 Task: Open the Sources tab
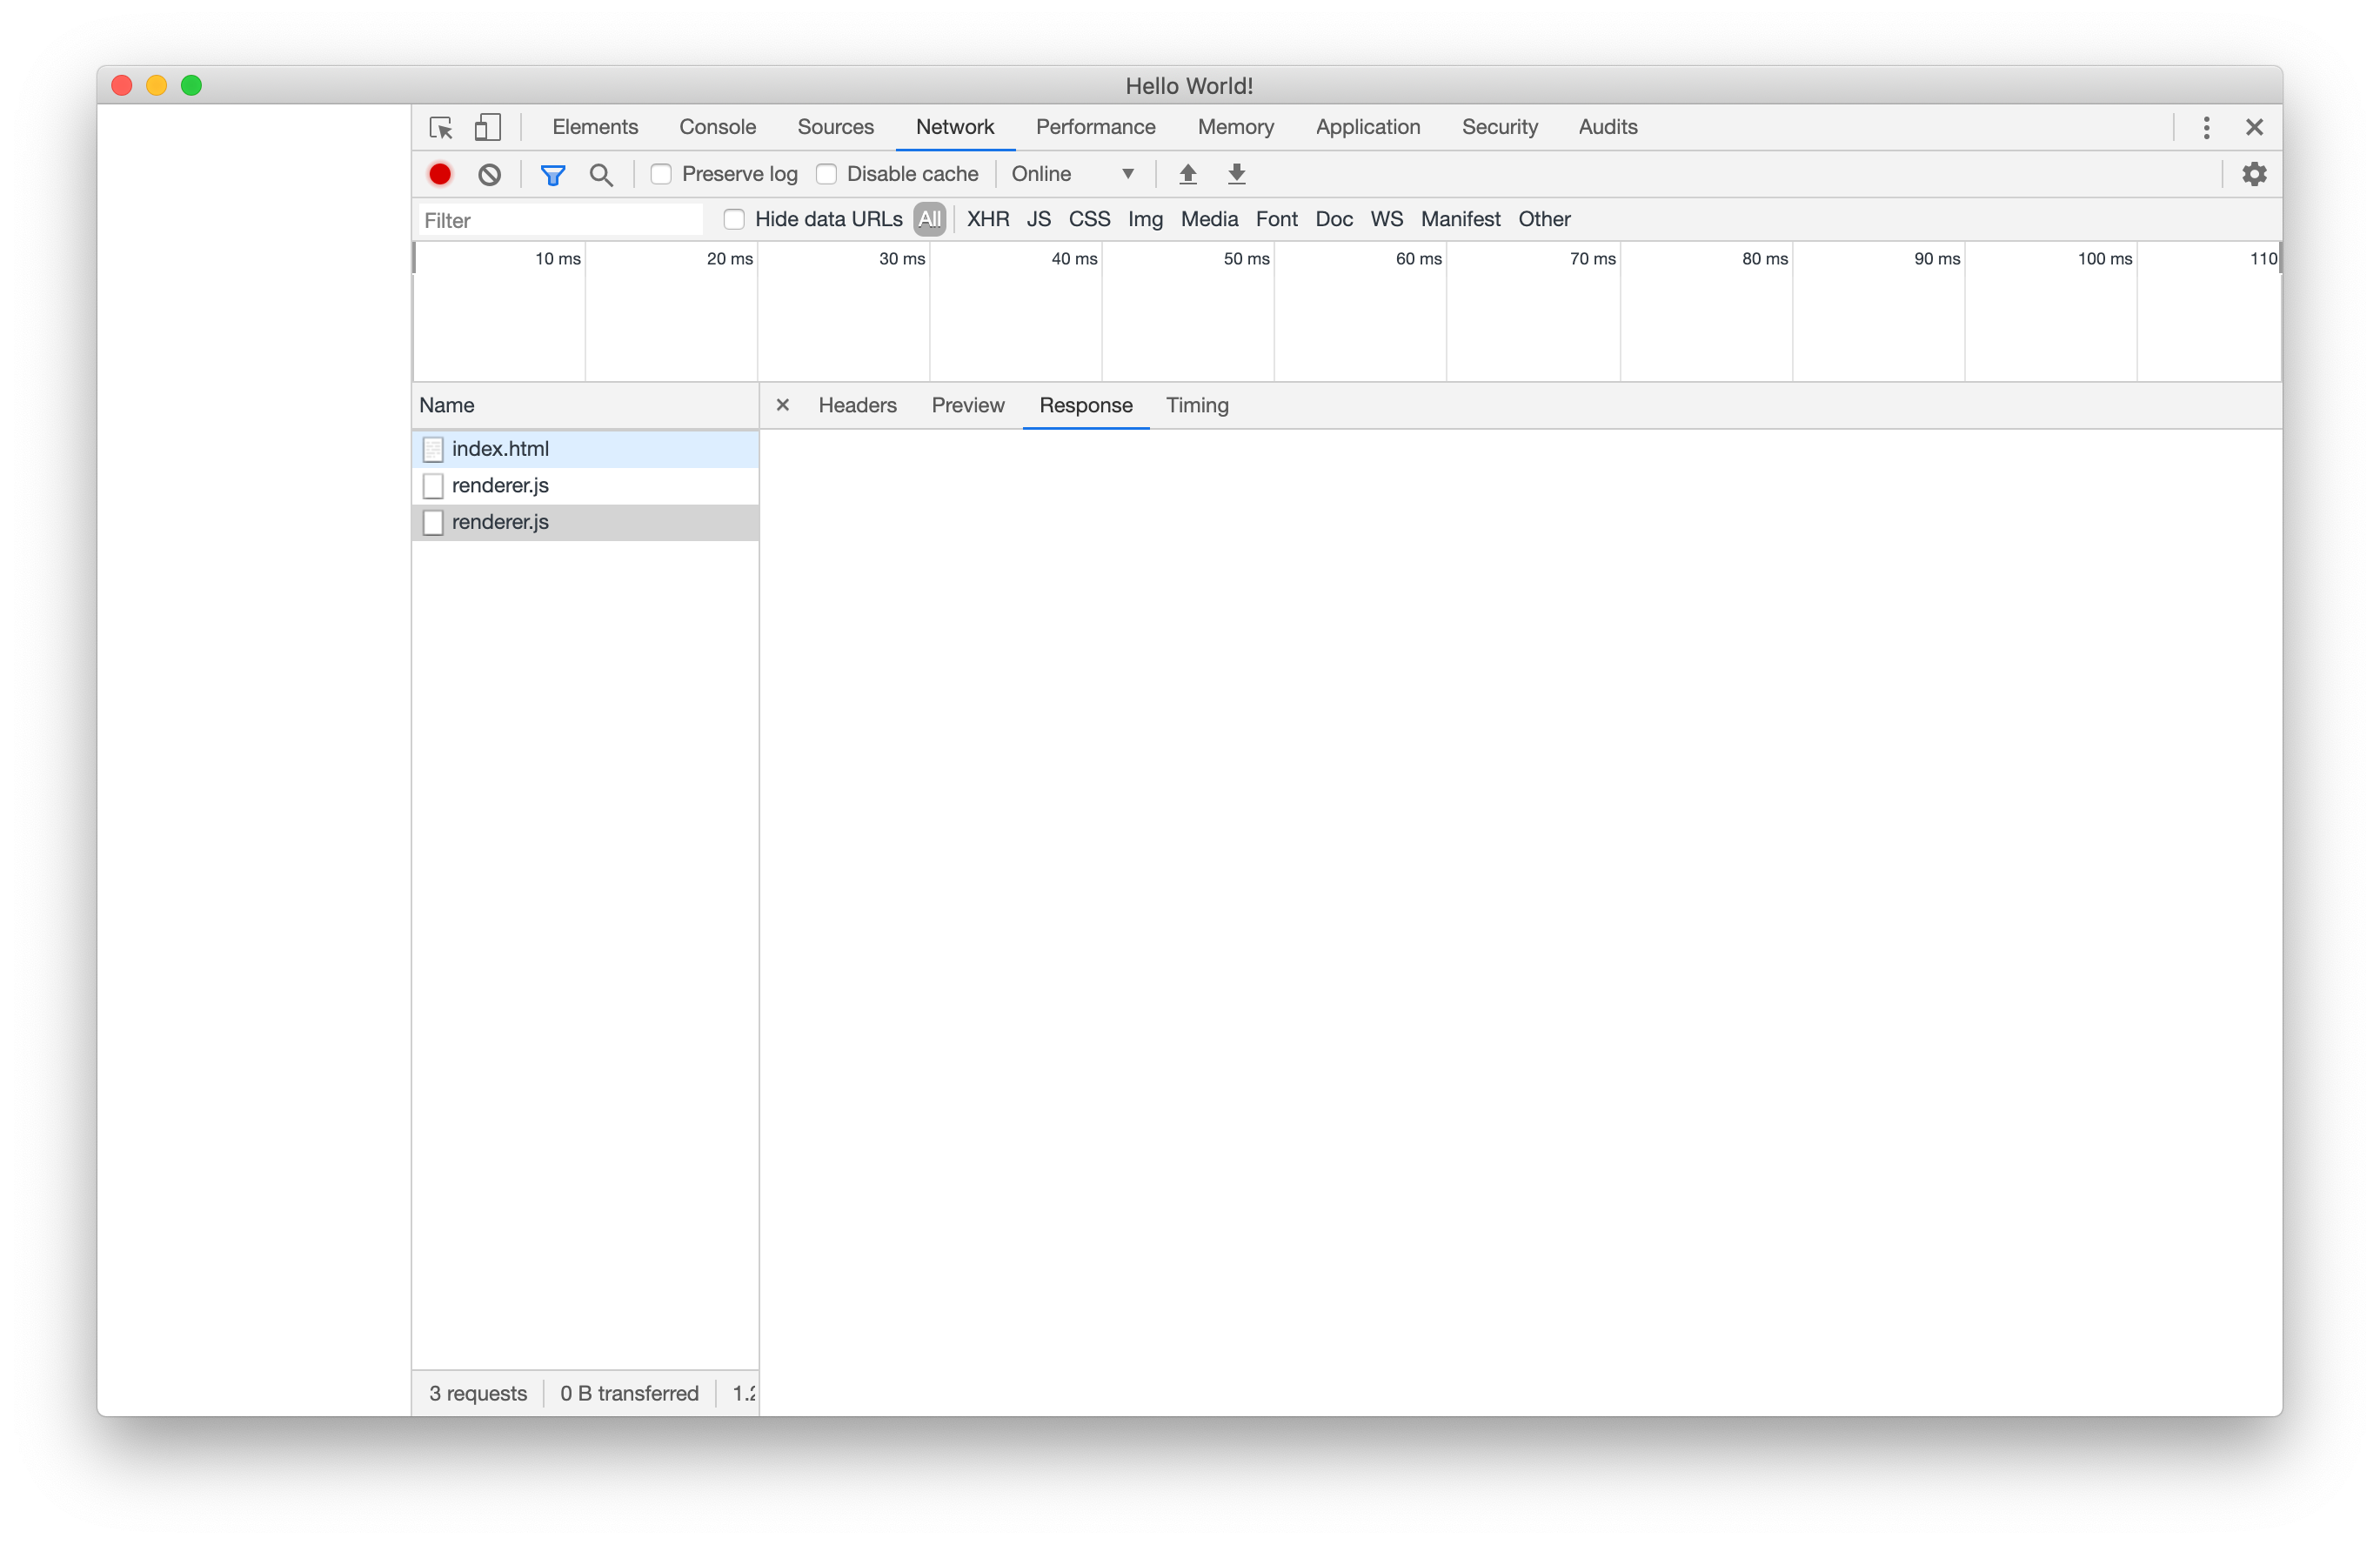[835, 127]
